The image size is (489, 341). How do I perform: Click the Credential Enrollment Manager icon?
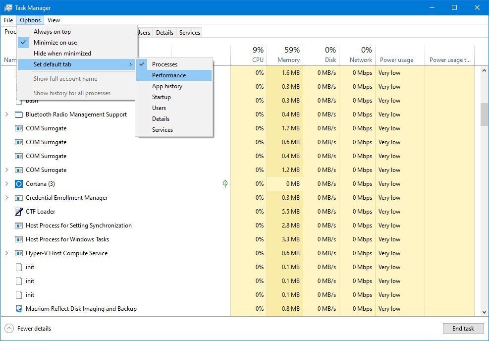19,198
